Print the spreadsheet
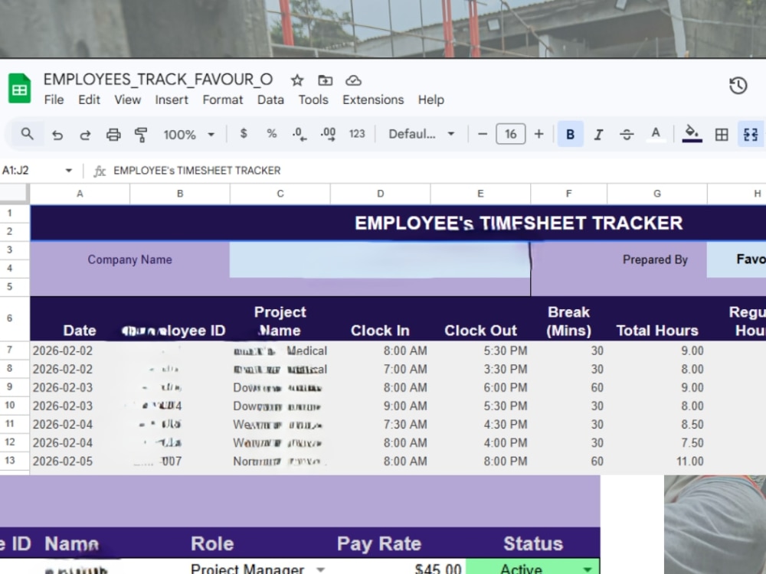Image resolution: width=766 pixels, height=574 pixels. click(113, 135)
